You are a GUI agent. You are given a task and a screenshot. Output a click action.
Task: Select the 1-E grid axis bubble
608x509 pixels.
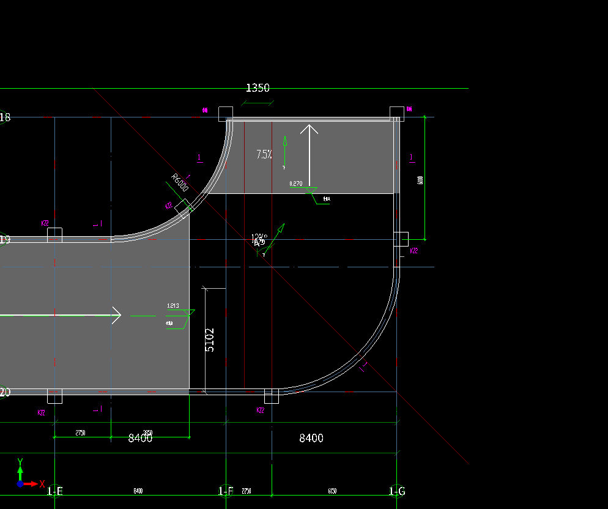click(54, 491)
